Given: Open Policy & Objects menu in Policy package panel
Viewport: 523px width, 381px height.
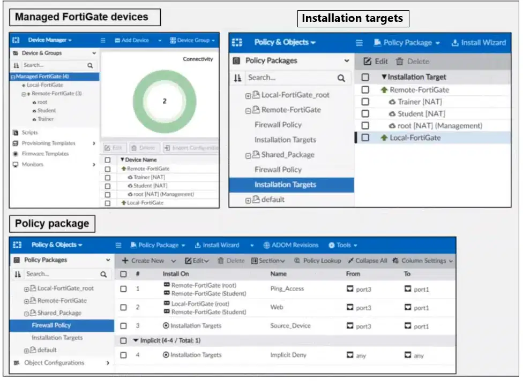Looking at the screenshot, I should pos(57,245).
